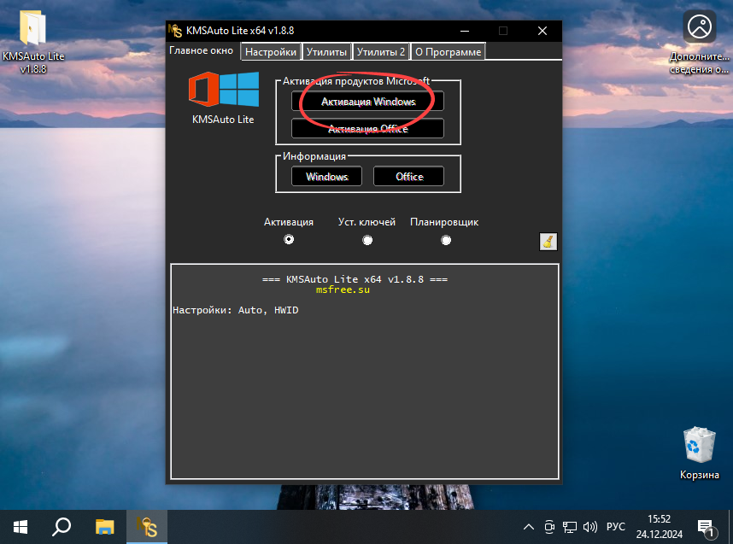Open the volume icon in system tray

click(x=591, y=527)
